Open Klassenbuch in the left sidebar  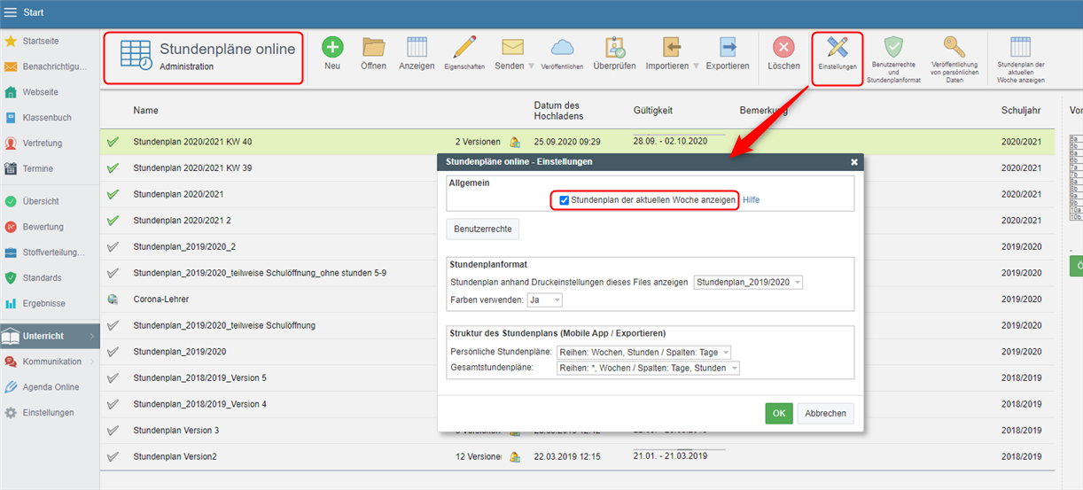tap(46, 118)
